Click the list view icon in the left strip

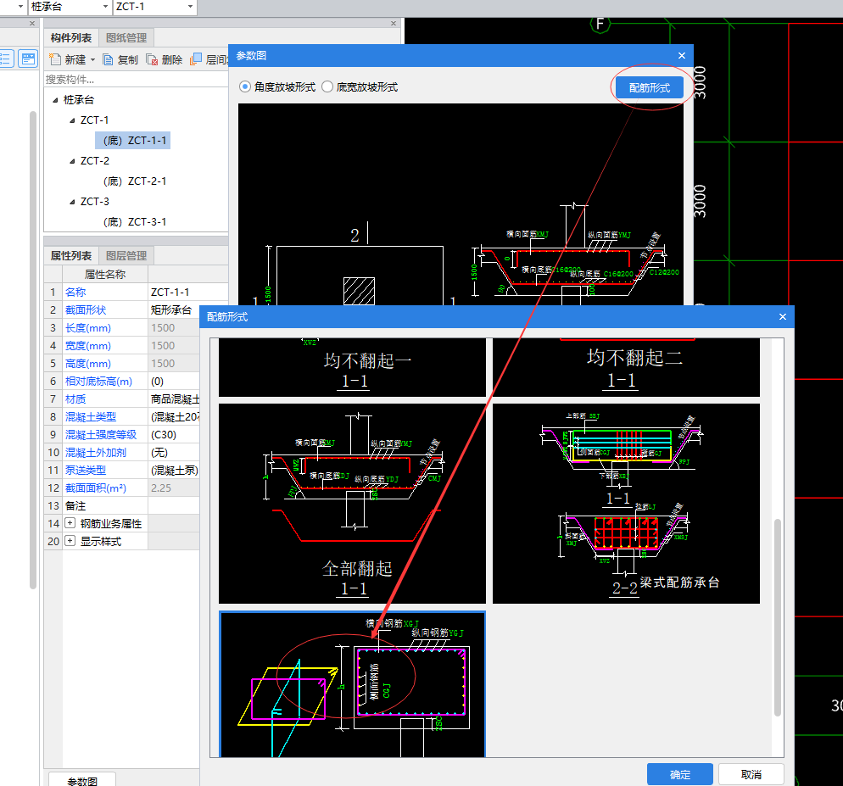click(7, 58)
